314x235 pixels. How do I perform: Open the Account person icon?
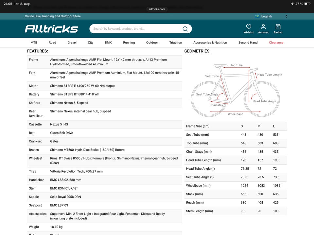(x=263, y=27)
